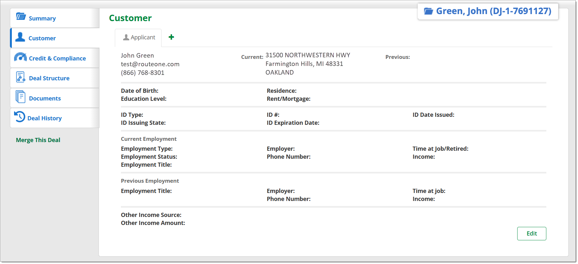This screenshot has height=264, width=578.
Task: Click the Employment Type label
Action: pyautogui.click(x=147, y=149)
